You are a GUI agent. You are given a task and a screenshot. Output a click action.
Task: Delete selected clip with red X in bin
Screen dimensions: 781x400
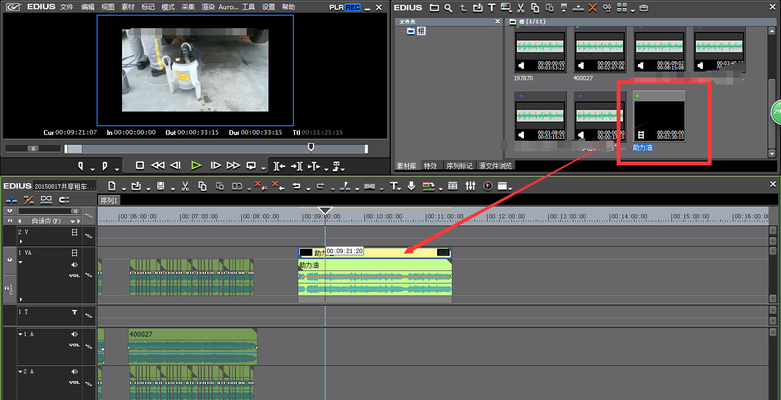point(592,8)
